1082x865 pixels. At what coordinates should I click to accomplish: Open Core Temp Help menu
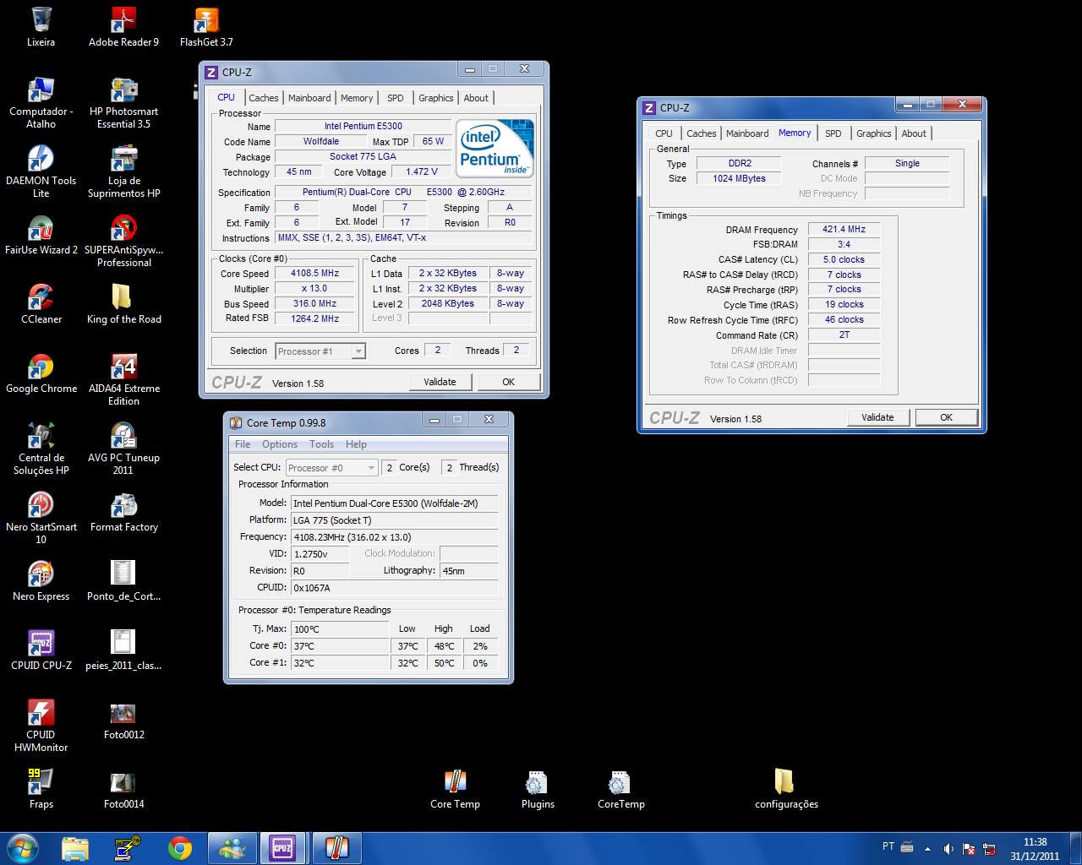point(356,444)
